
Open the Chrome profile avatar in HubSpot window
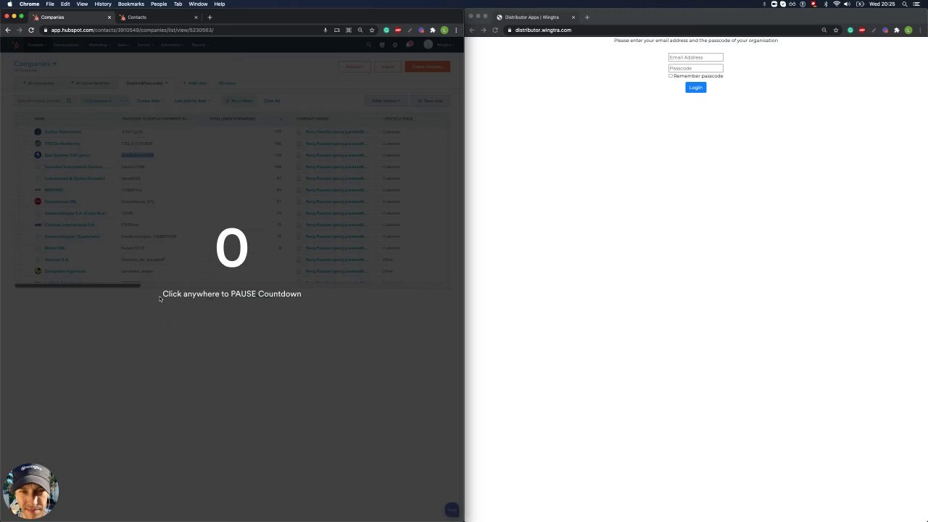444,30
